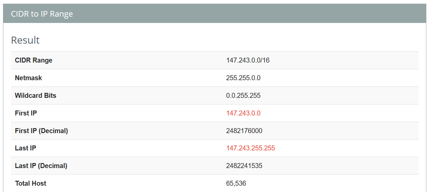Image resolution: width=431 pixels, height=192 pixels.
Task: Click the CIDR to IP Range header title
Action: 42,14
